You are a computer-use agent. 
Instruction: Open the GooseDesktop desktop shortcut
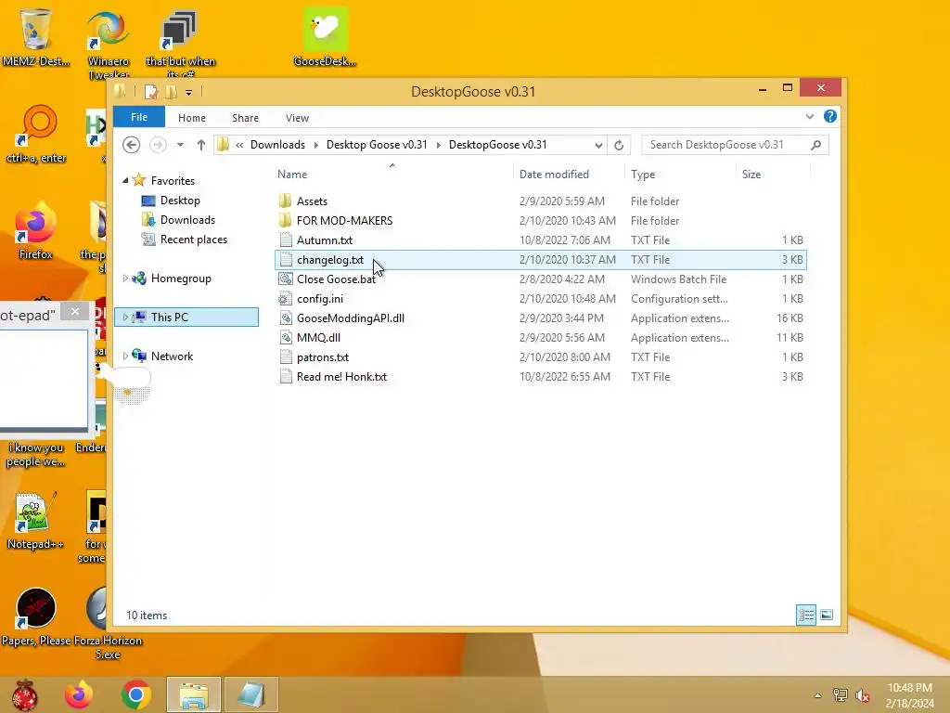coord(325,37)
